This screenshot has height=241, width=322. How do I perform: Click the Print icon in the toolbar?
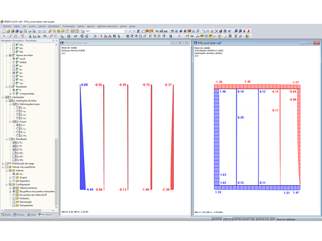click(x=30, y=31)
